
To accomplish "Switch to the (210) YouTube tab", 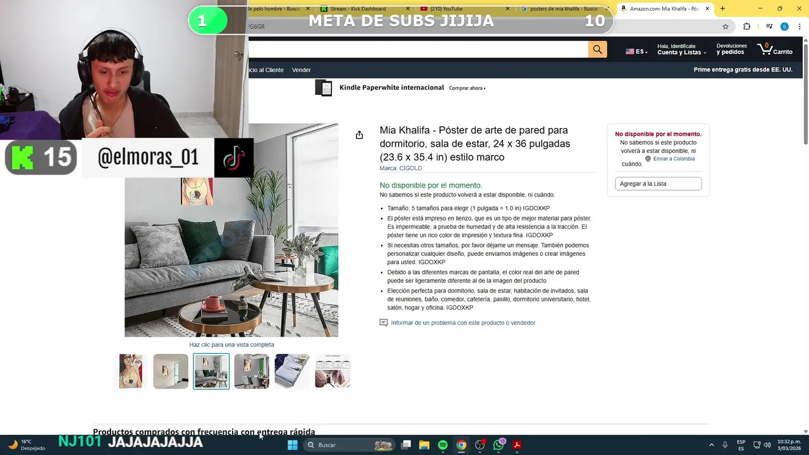I will pos(465,9).
